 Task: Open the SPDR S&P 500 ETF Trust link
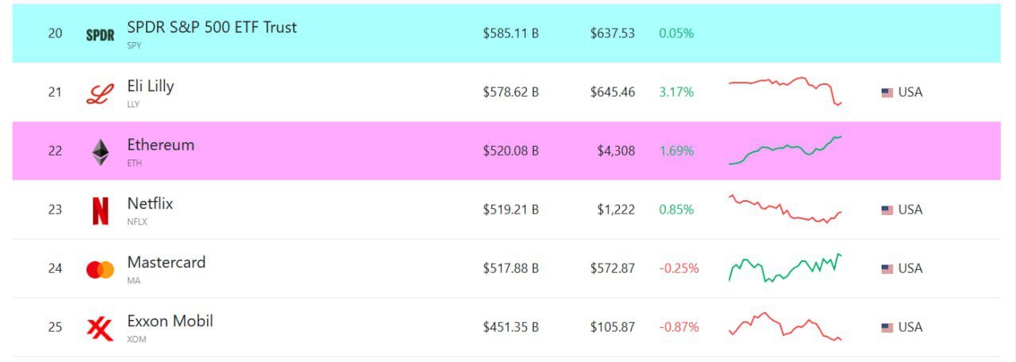212,27
